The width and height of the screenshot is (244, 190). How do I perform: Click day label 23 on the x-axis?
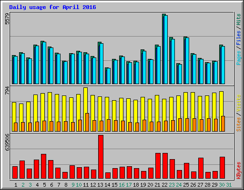point(172,185)
